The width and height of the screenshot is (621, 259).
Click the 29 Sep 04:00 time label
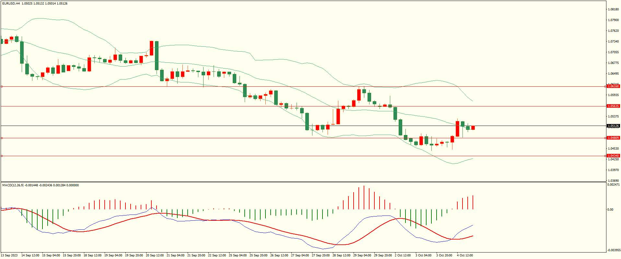[362, 255]
